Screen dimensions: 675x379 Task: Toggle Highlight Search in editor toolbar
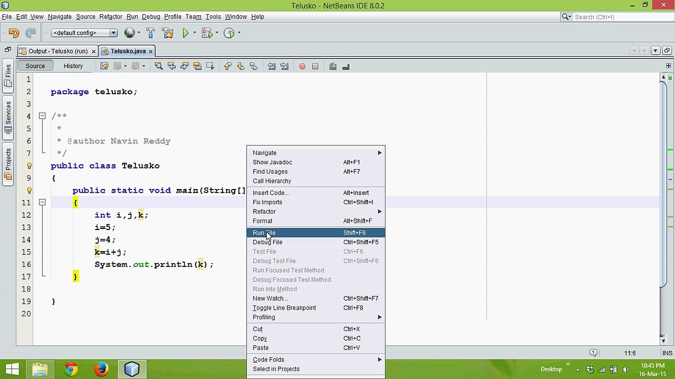[197, 66]
